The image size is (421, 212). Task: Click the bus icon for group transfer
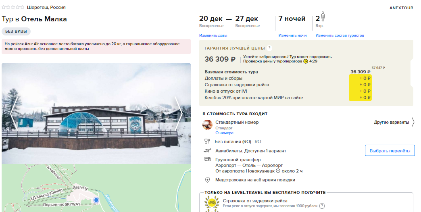[207, 159]
